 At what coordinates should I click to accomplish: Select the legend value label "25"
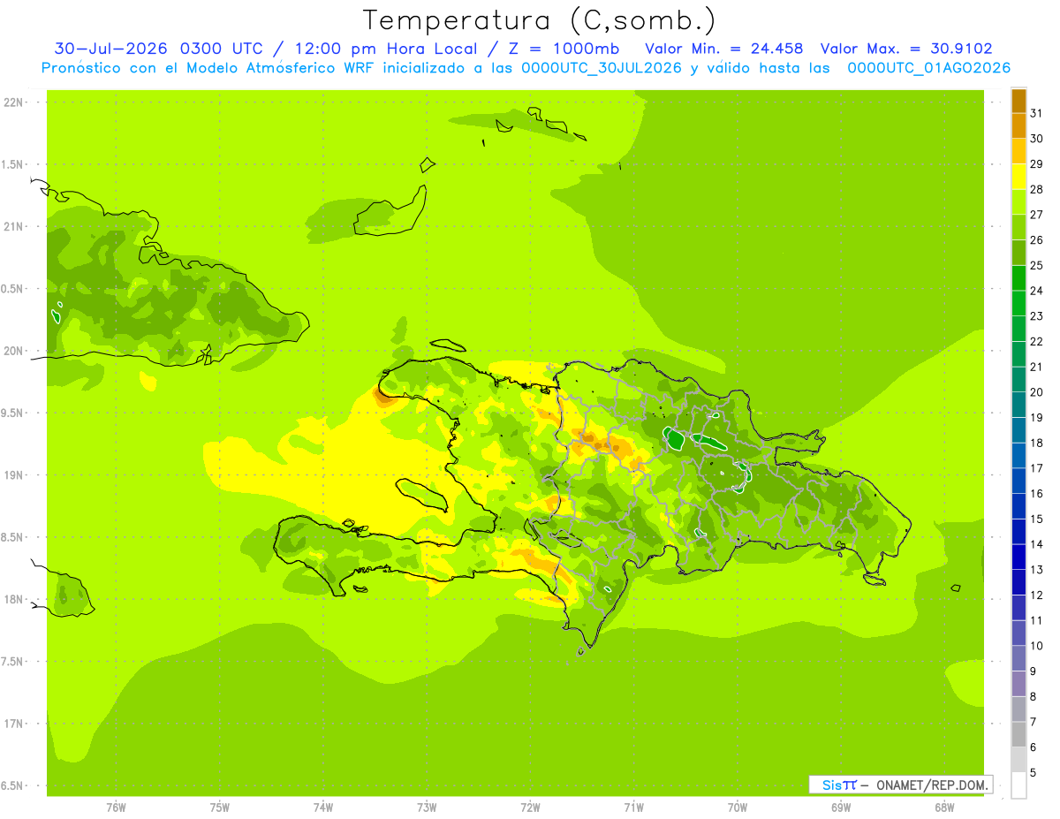coord(1036,265)
